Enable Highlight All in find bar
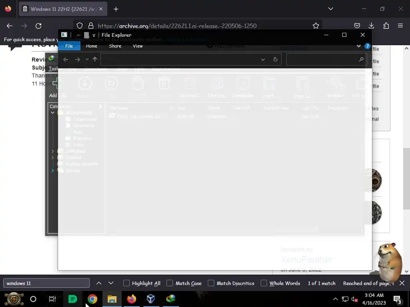Viewport: 410px width, 307px height. (126, 283)
